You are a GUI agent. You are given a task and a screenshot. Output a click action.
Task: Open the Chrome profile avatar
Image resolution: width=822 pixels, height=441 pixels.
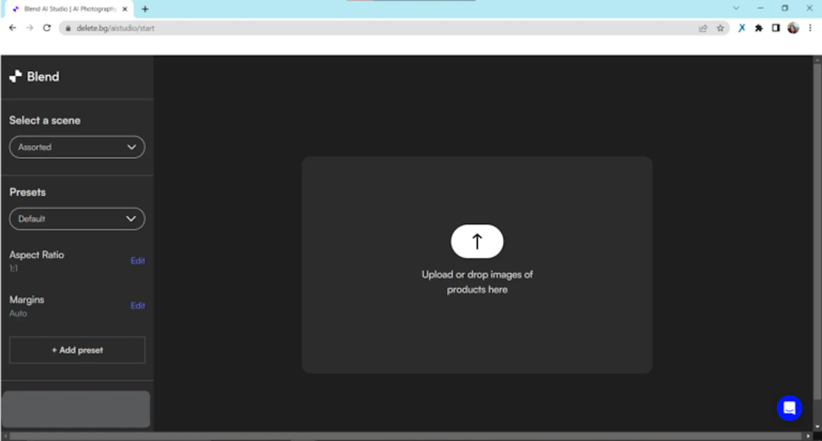coord(793,28)
